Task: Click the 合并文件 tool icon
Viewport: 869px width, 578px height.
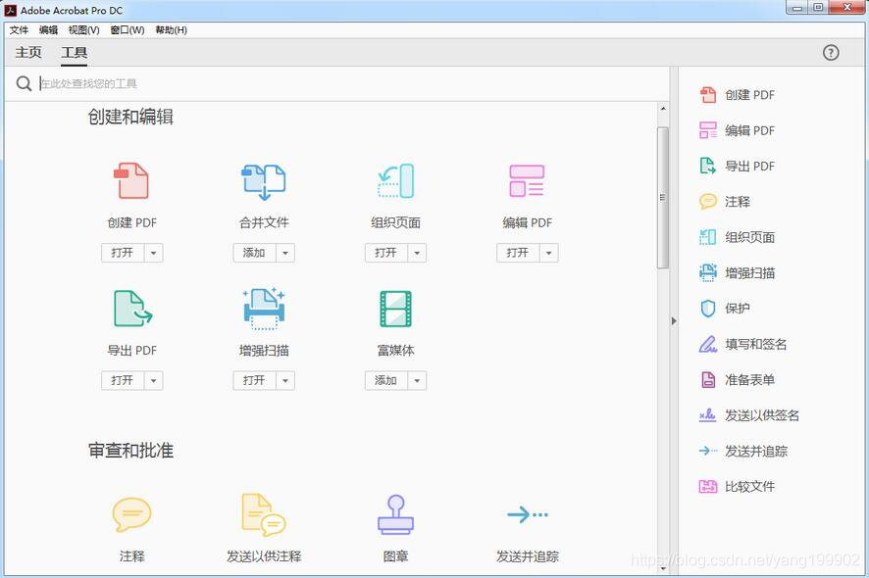Action: tap(264, 181)
